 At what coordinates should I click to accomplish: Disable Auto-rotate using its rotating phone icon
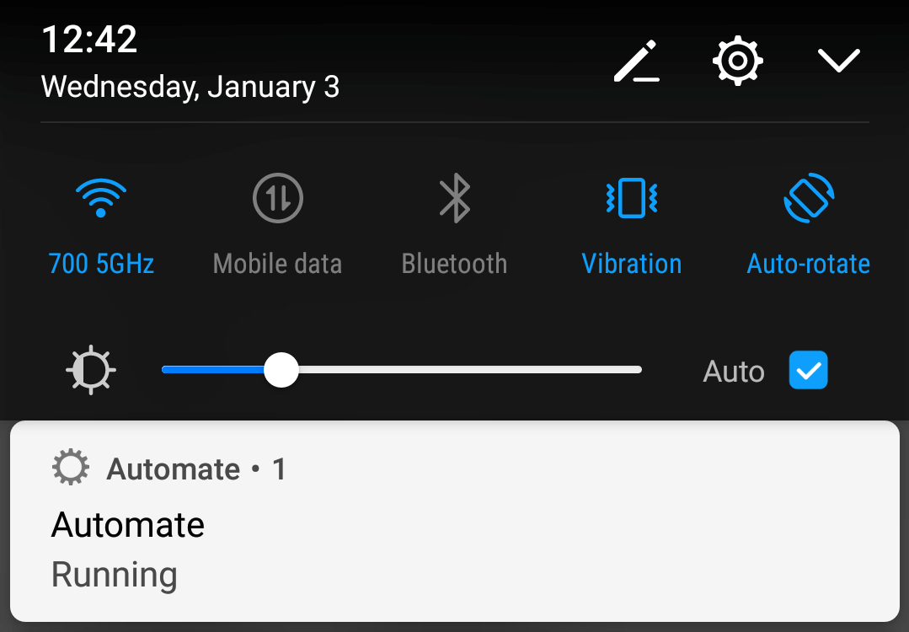click(809, 198)
